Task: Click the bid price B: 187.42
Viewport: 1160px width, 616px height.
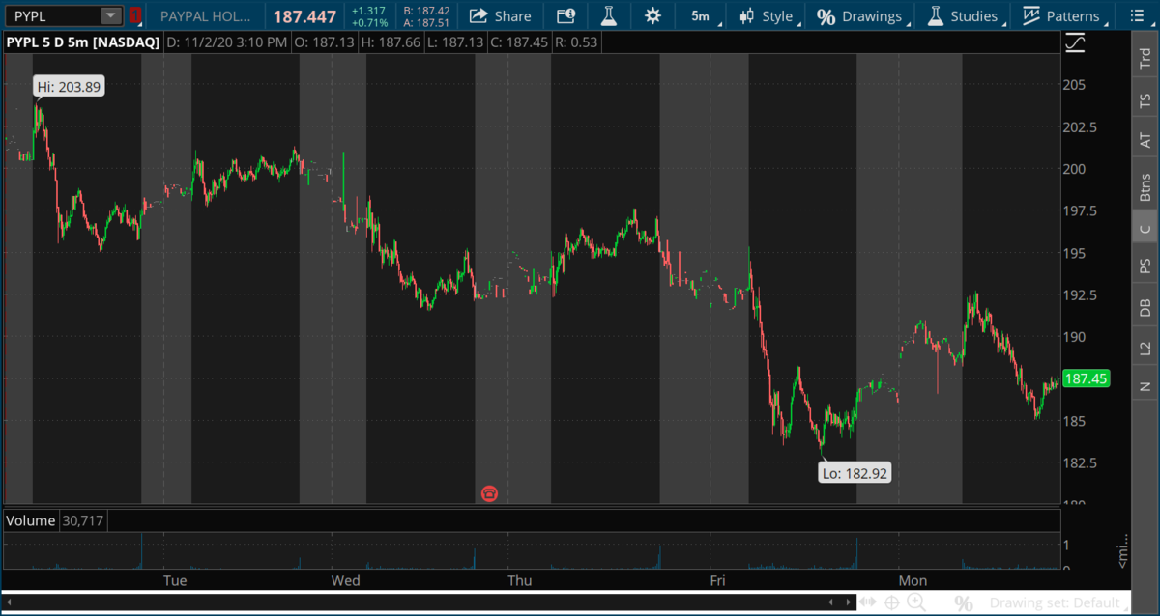Action: 426,11
